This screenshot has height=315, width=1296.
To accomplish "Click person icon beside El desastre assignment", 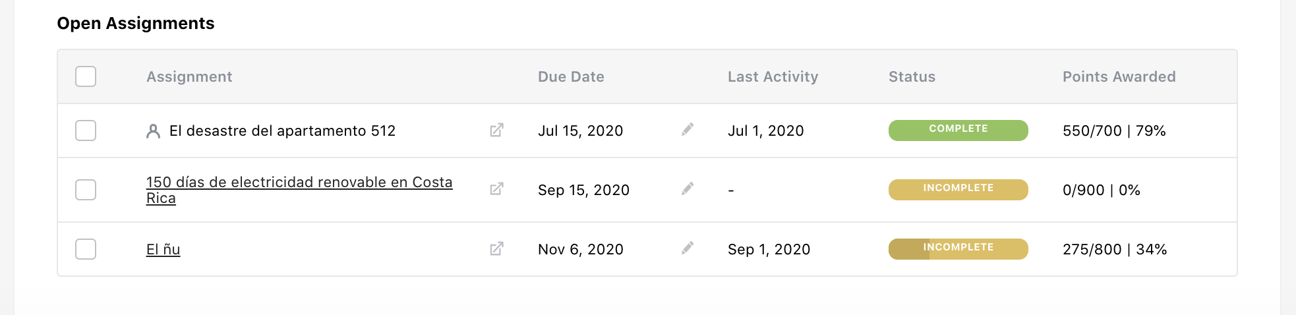I will (x=153, y=131).
